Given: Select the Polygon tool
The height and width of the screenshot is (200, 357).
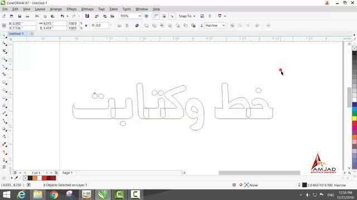Looking at the screenshot, I should coord(4,98).
